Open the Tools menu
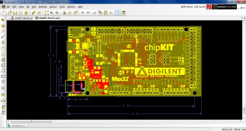 tap(62, 7)
